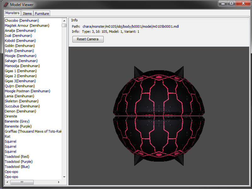Click the Model Viewer app icon in title bar
The height and width of the screenshot is (189, 252).
(6, 5)
